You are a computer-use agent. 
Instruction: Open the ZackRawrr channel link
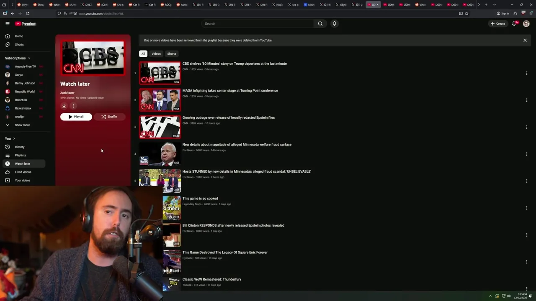coord(67,93)
